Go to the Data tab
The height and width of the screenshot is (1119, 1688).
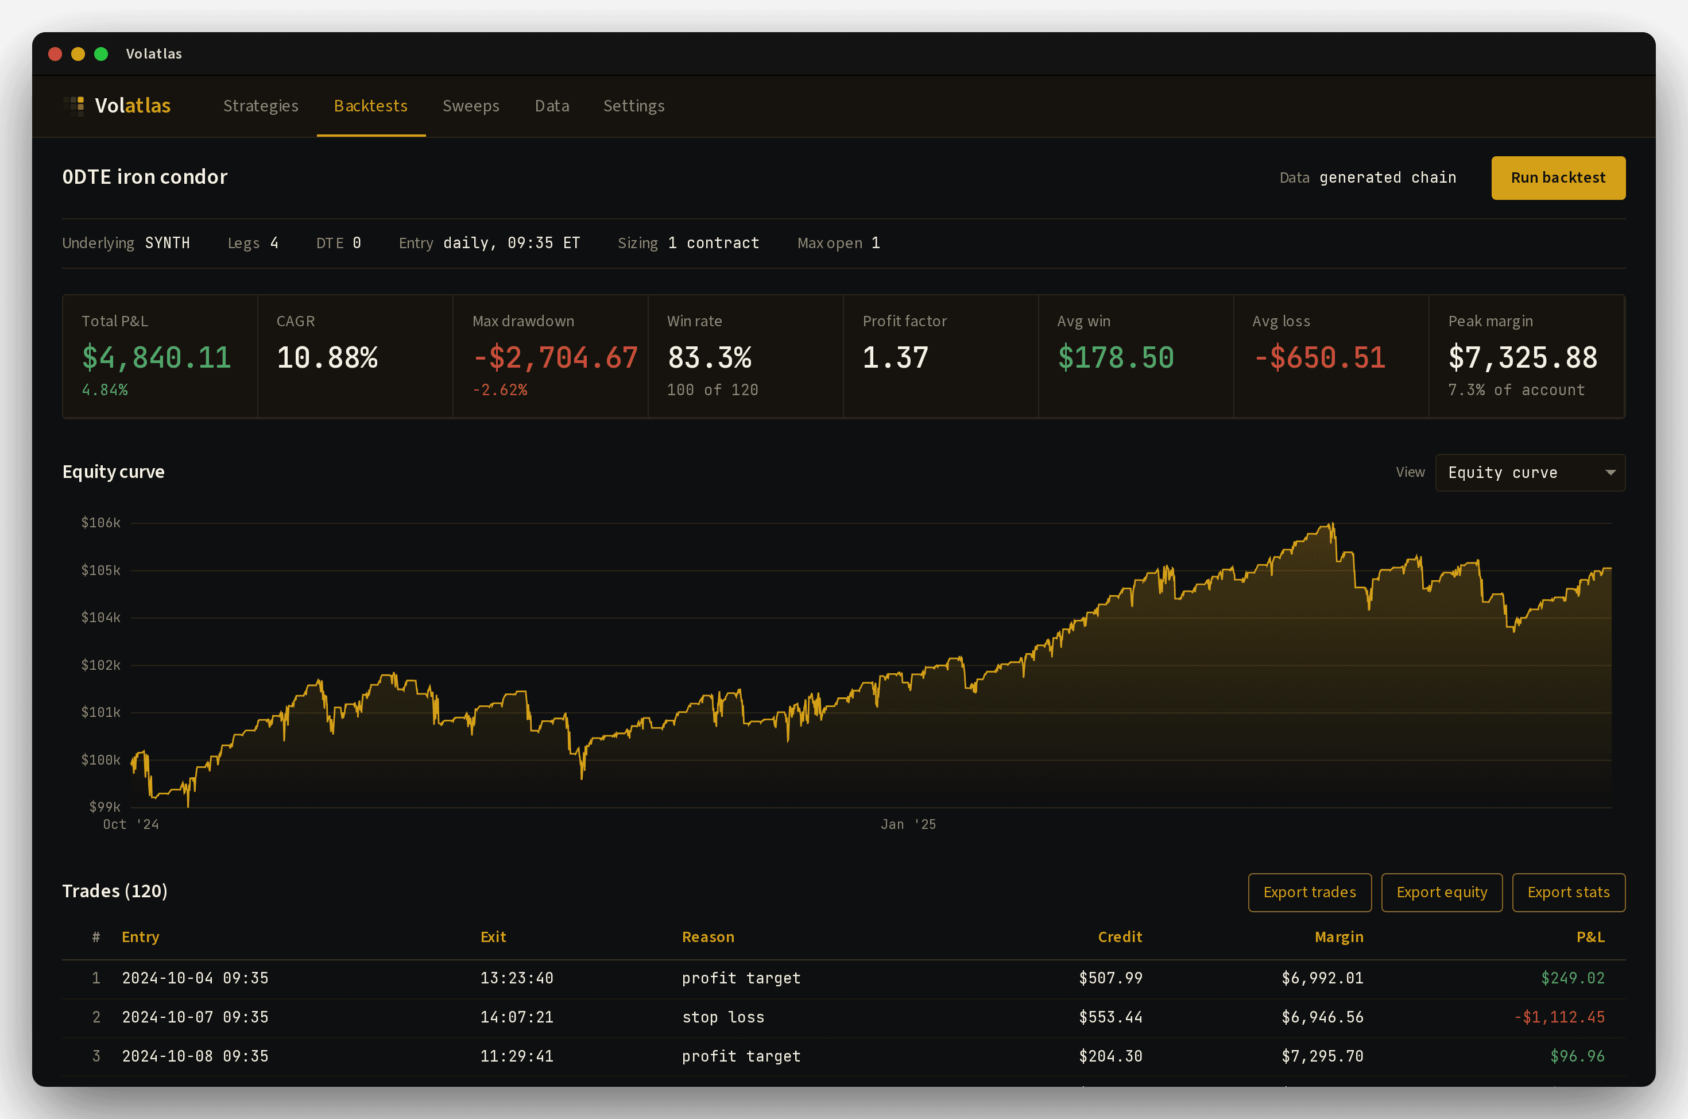pyautogui.click(x=552, y=106)
